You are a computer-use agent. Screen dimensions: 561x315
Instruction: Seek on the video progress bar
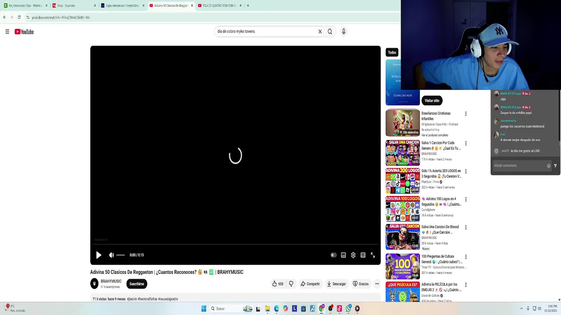click(x=235, y=245)
